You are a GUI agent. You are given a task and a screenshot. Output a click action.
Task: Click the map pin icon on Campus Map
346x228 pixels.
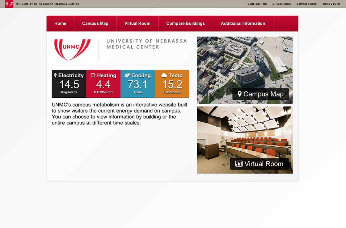[x=239, y=94]
